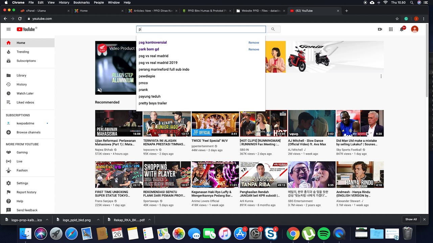Screen dimensions: 433x243
Task: Remove the psg kontroversial suggestion
Action: click(254, 43)
